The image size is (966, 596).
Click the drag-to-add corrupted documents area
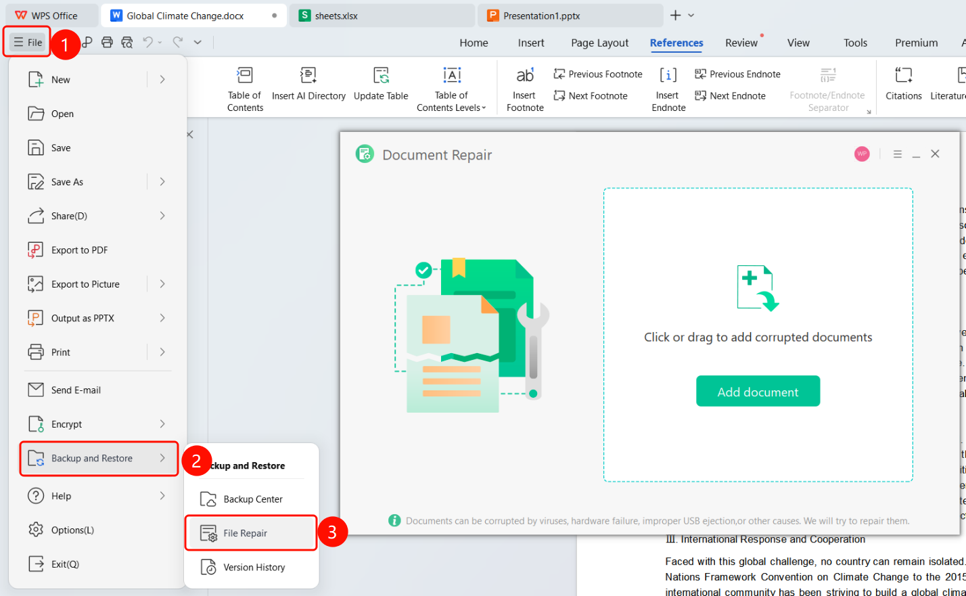coord(758,335)
